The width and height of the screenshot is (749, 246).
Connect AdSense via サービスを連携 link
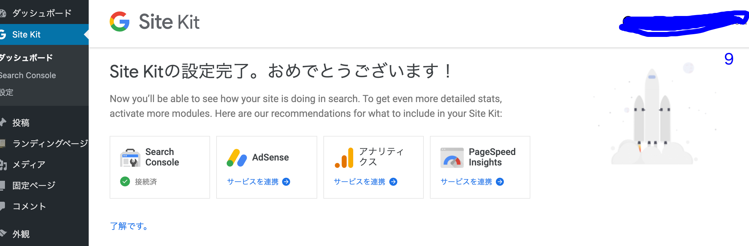pos(253,182)
